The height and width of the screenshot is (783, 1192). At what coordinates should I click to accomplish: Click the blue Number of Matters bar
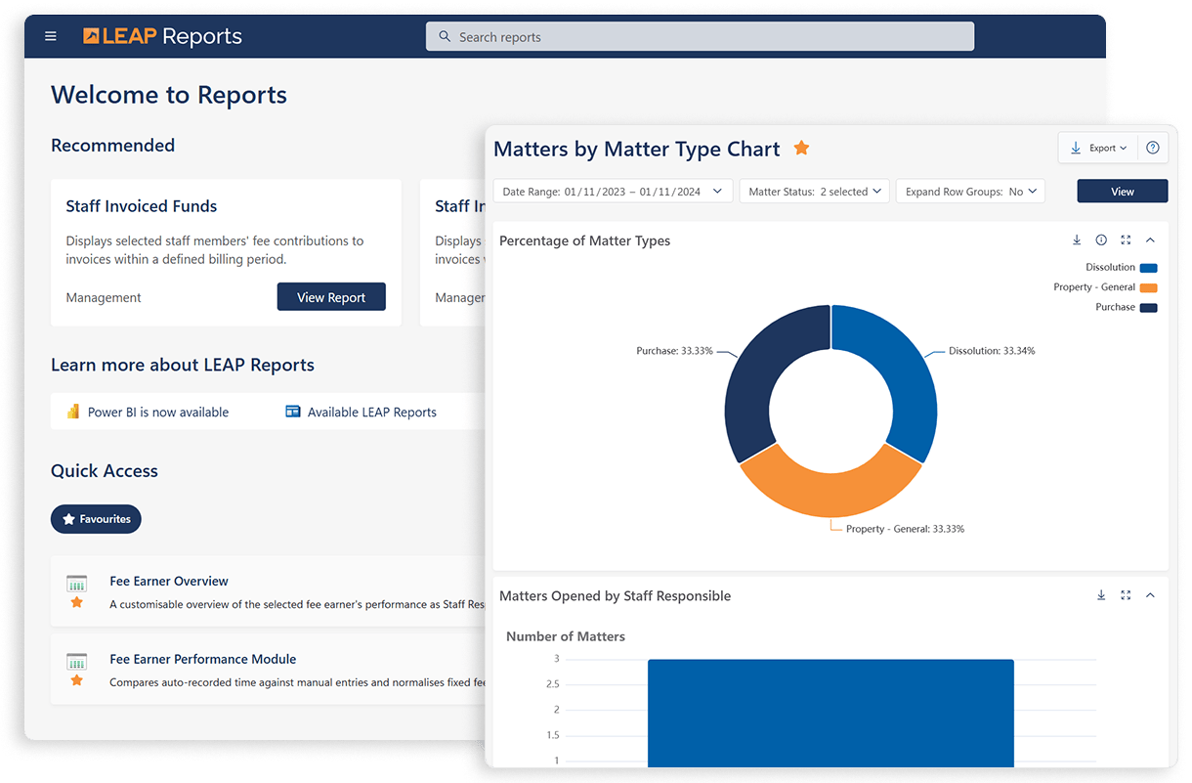830,712
